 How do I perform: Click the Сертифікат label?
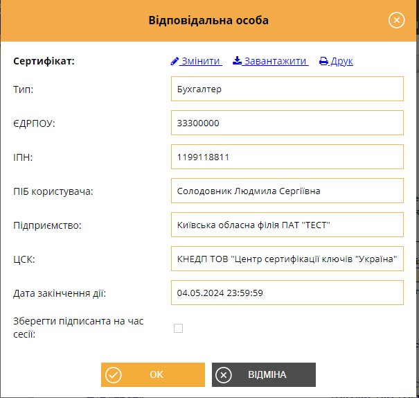pos(44,61)
